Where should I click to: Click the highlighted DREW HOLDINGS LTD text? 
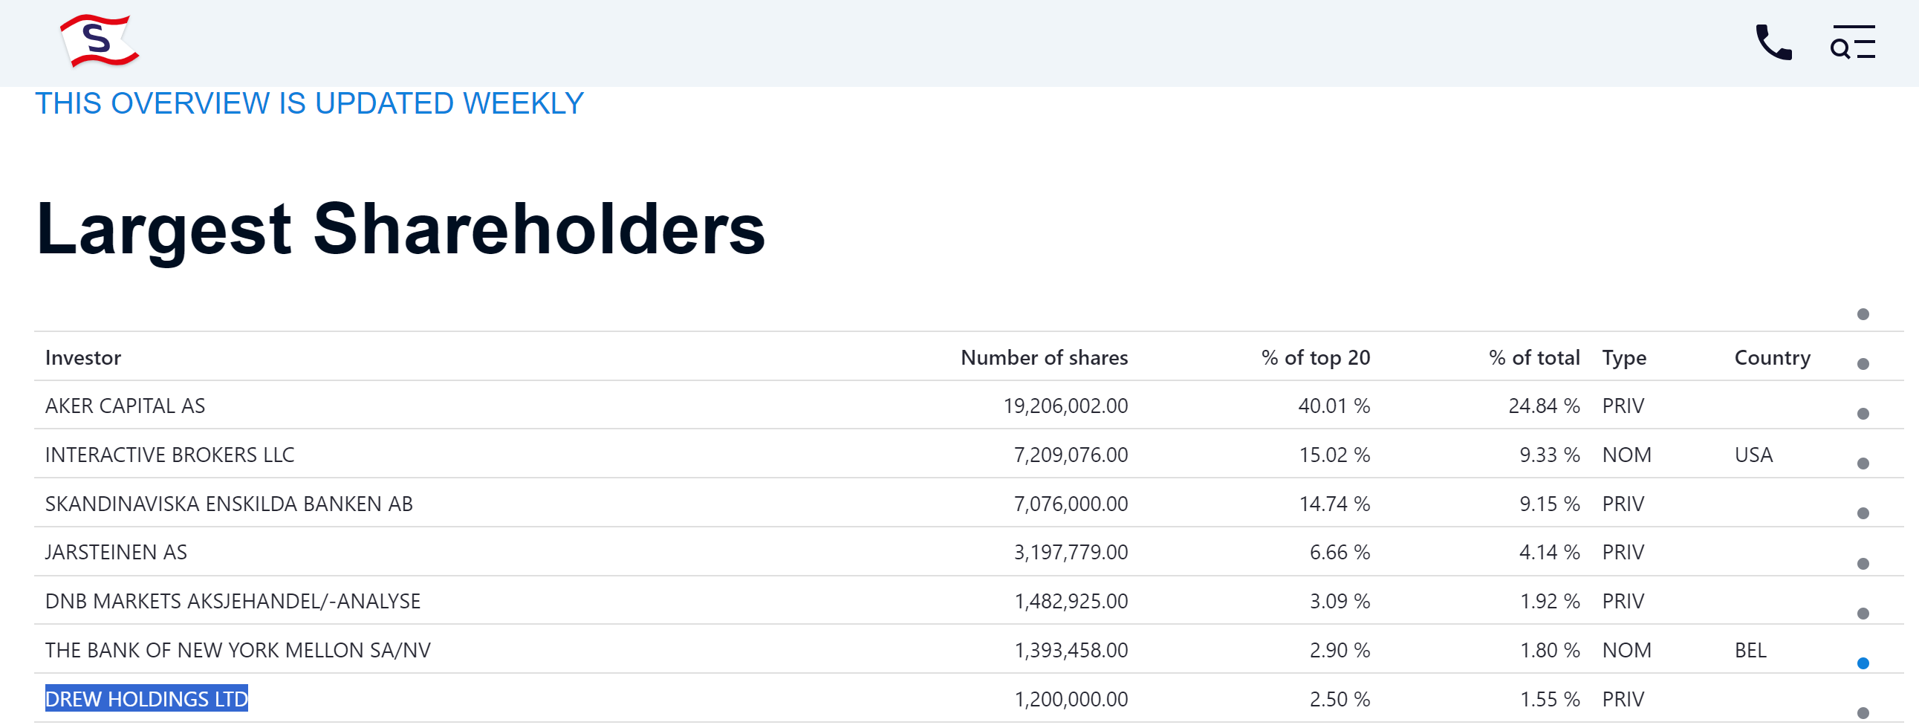147,698
